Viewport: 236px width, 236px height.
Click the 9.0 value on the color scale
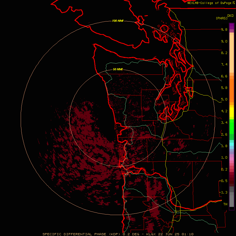224,41
